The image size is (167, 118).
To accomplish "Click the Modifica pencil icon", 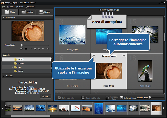I will click(24, 12).
